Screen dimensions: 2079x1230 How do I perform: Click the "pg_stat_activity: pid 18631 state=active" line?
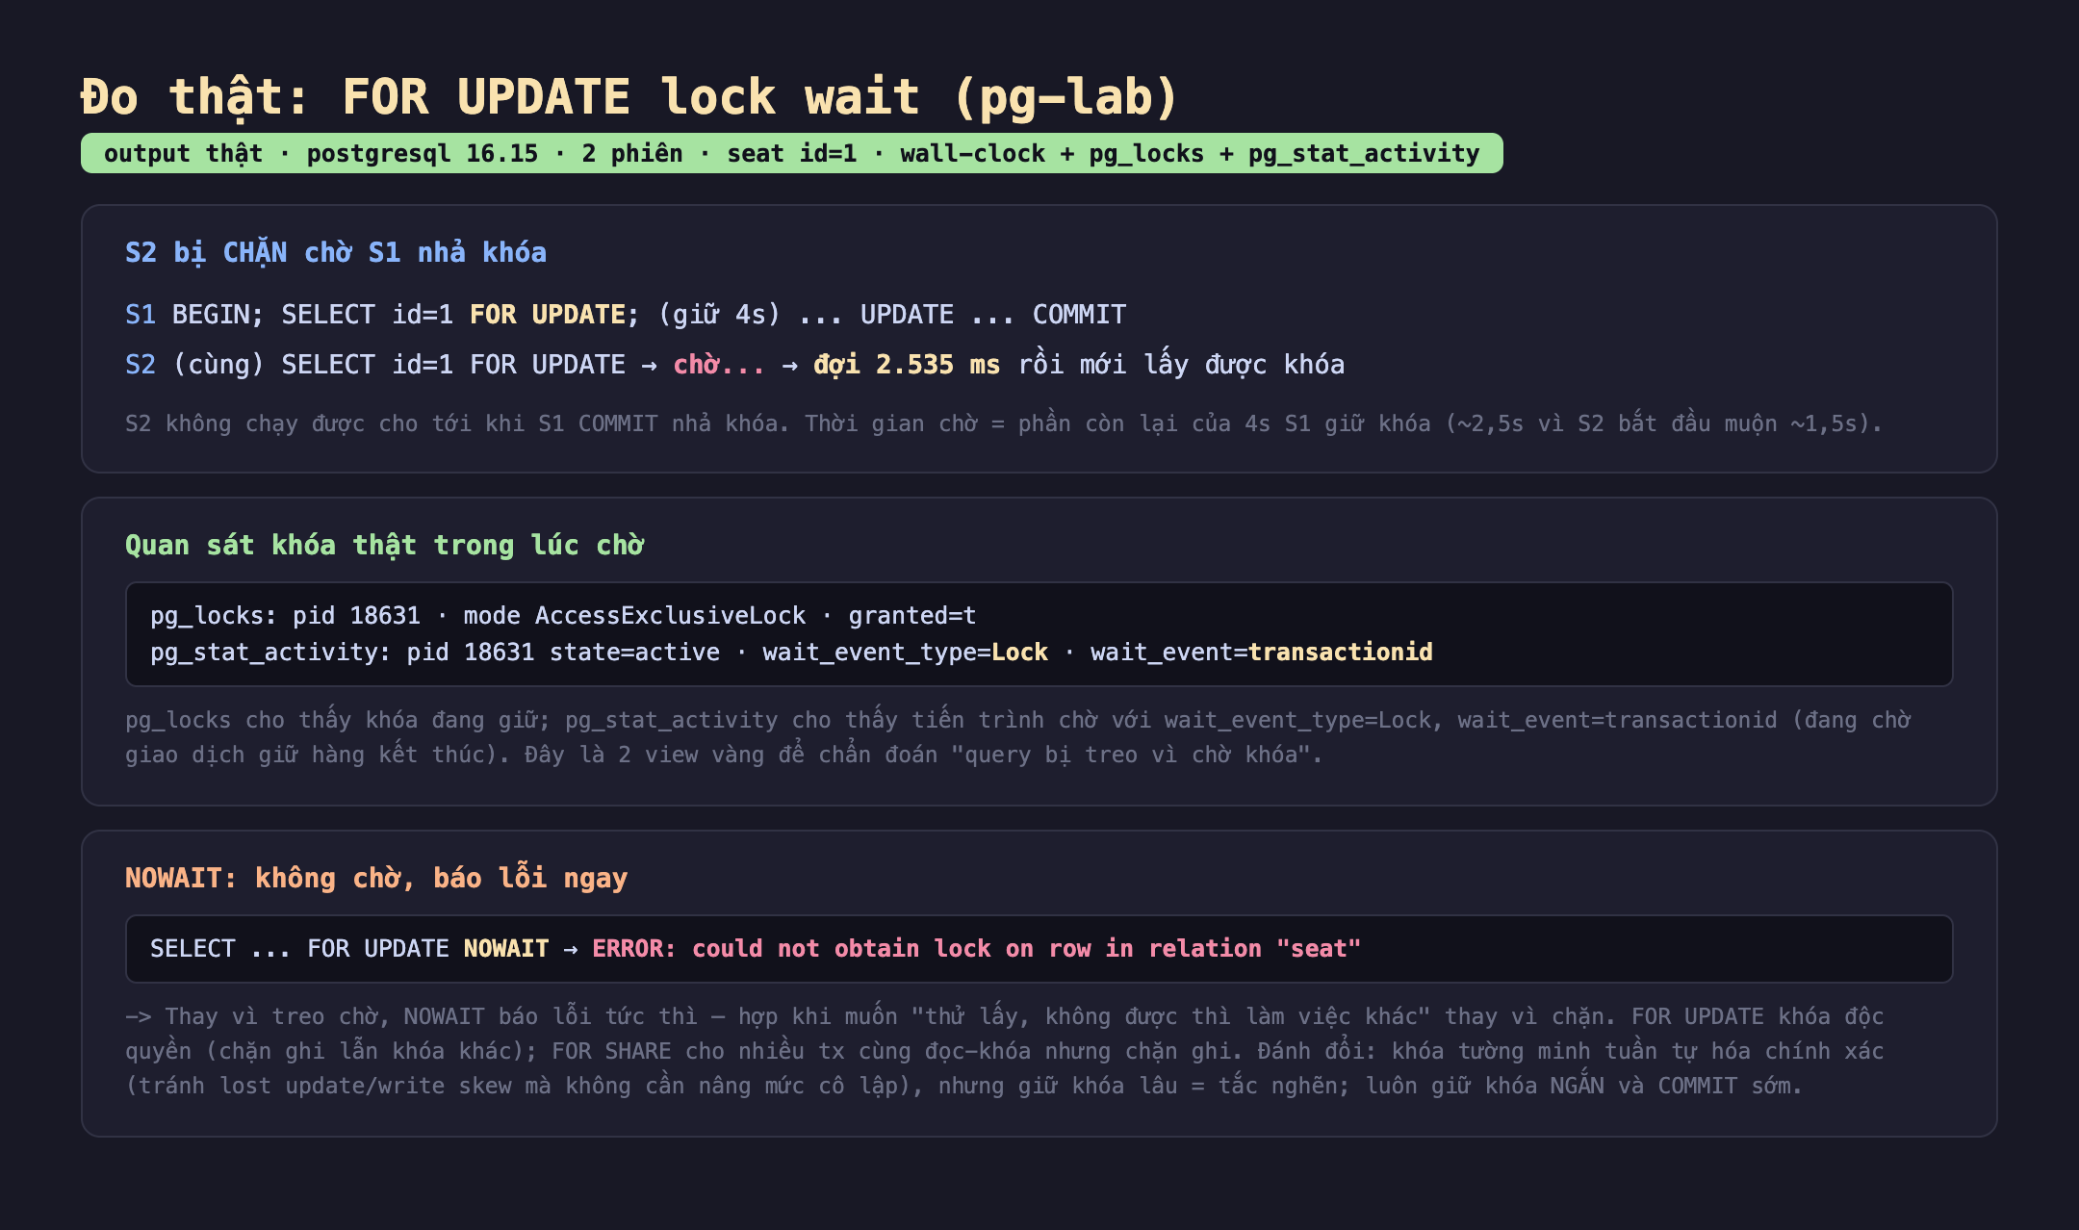(x=791, y=653)
